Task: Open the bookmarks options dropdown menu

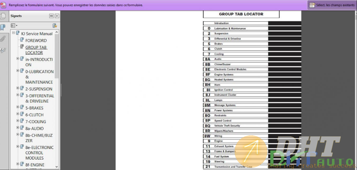Action: [x=14, y=26]
